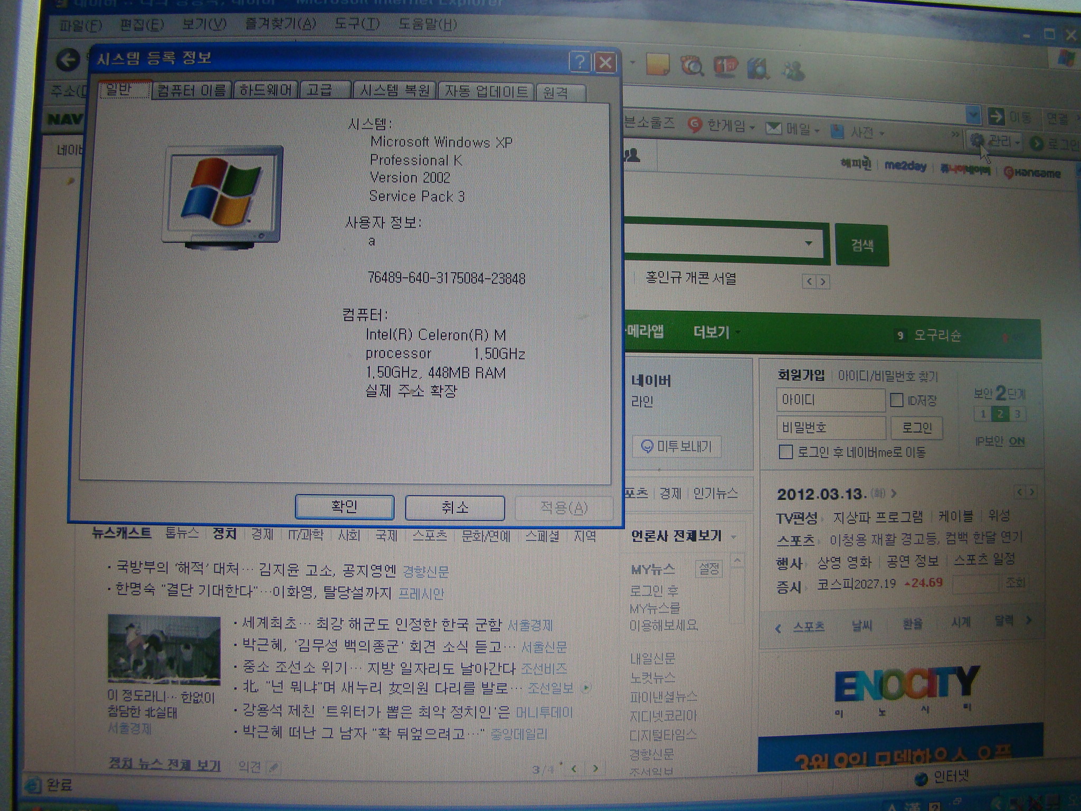Check the ID저장 checkbox
Image resolution: width=1081 pixels, height=811 pixels.
coord(896,400)
